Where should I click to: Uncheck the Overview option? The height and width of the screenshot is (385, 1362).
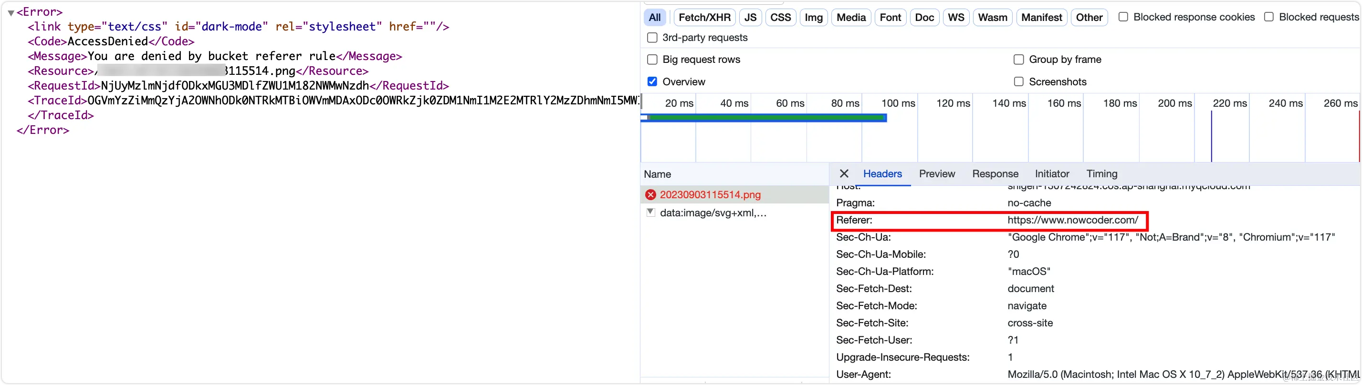(x=652, y=82)
